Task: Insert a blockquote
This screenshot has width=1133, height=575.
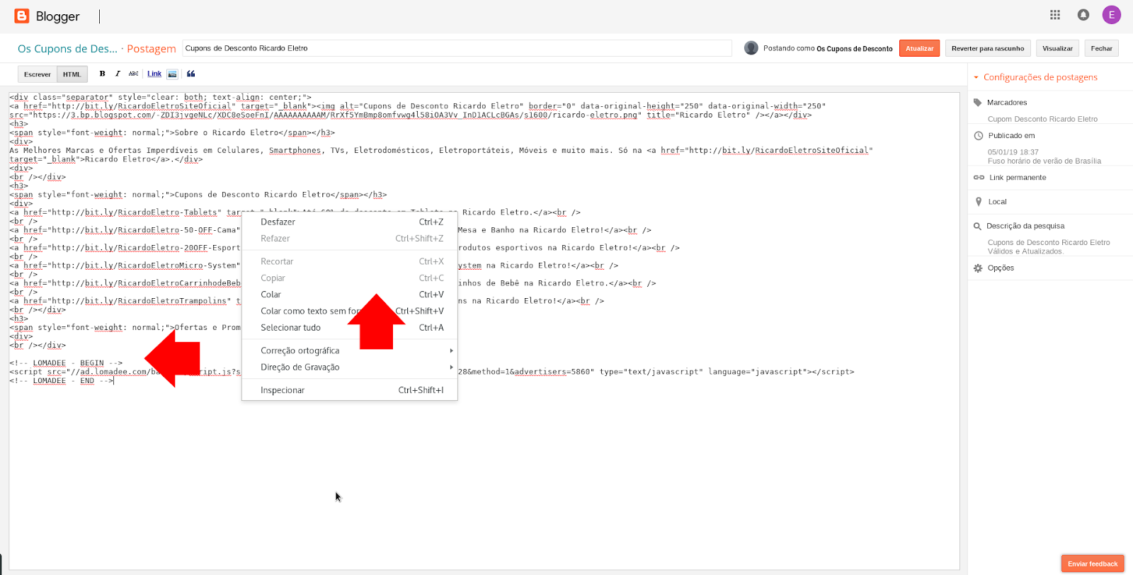Action: click(x=190, y=74)
